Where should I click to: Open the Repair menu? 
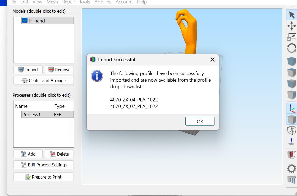(x=69, y=2)
